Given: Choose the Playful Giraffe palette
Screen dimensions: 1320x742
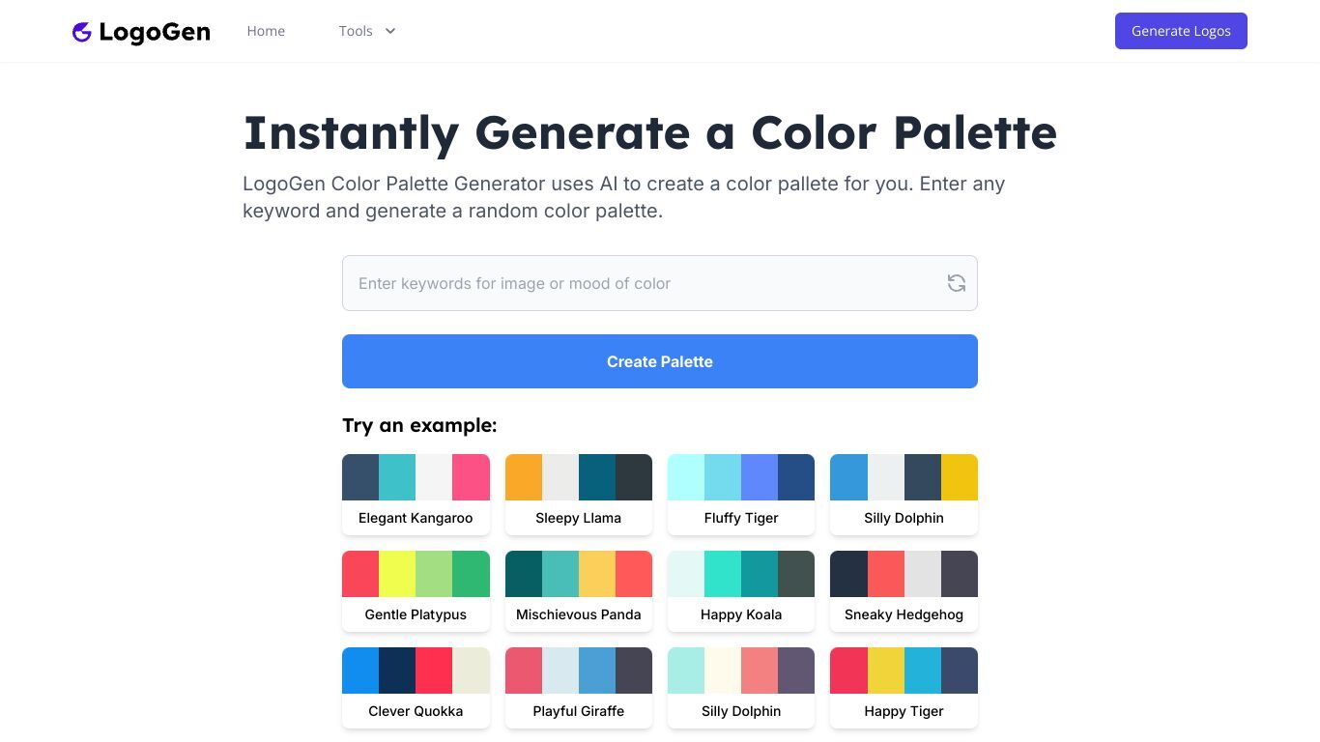Looking at the screenshot, I should (x=579, y=688).
